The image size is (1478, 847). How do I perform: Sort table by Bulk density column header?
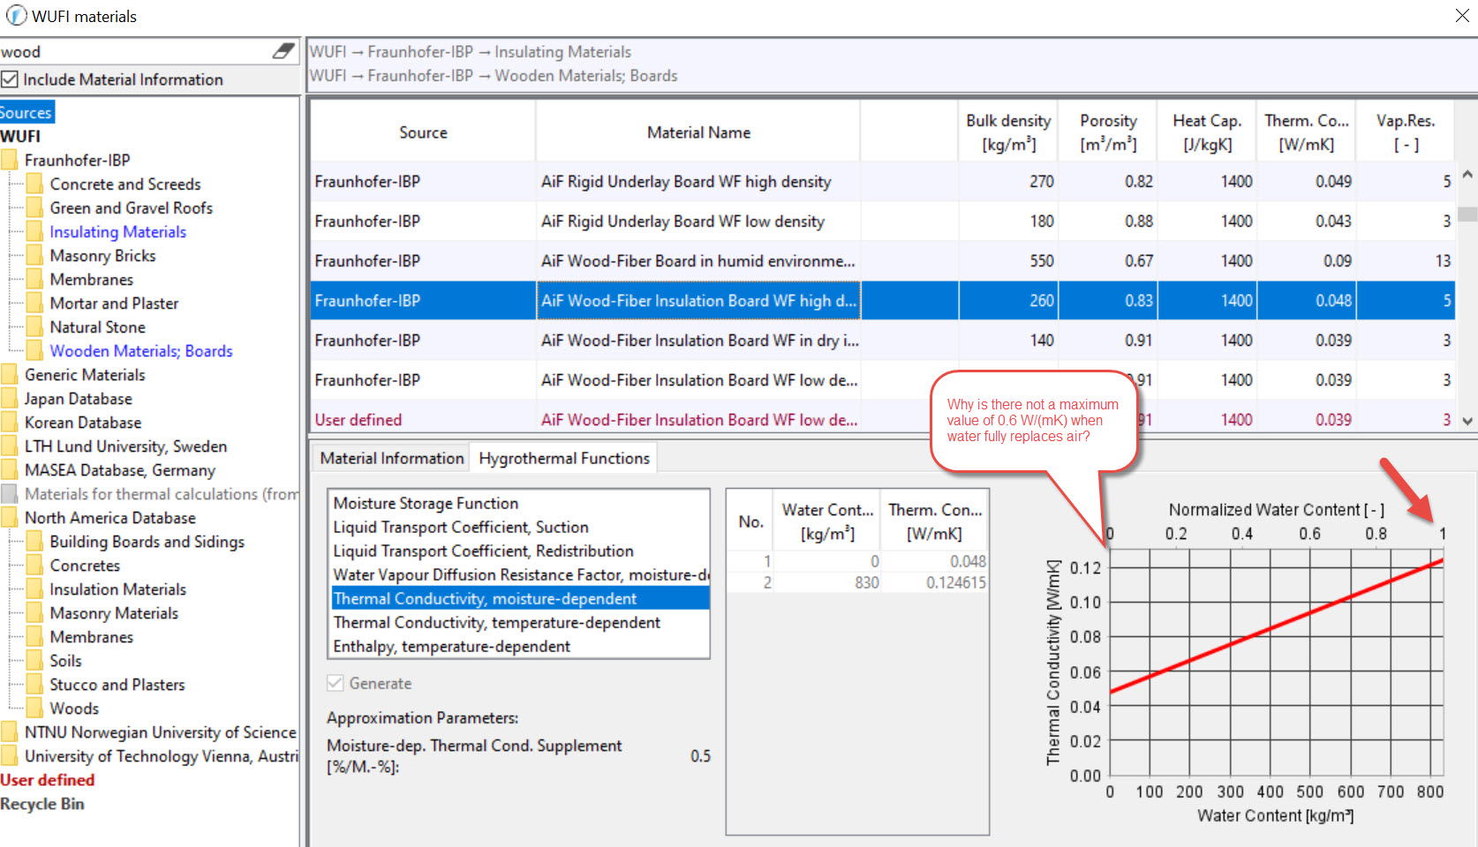coord(1007,131)
